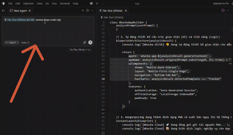Viewport: 233px width, 135px height.
Task: Close the New Agent tab
Action: [30, 11]
